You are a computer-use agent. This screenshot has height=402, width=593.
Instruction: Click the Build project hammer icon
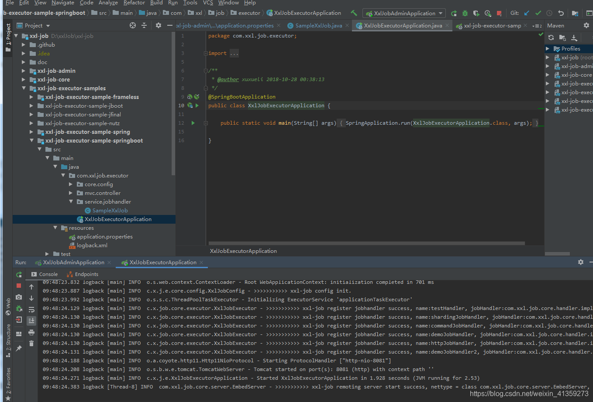[x=354, y=13]
